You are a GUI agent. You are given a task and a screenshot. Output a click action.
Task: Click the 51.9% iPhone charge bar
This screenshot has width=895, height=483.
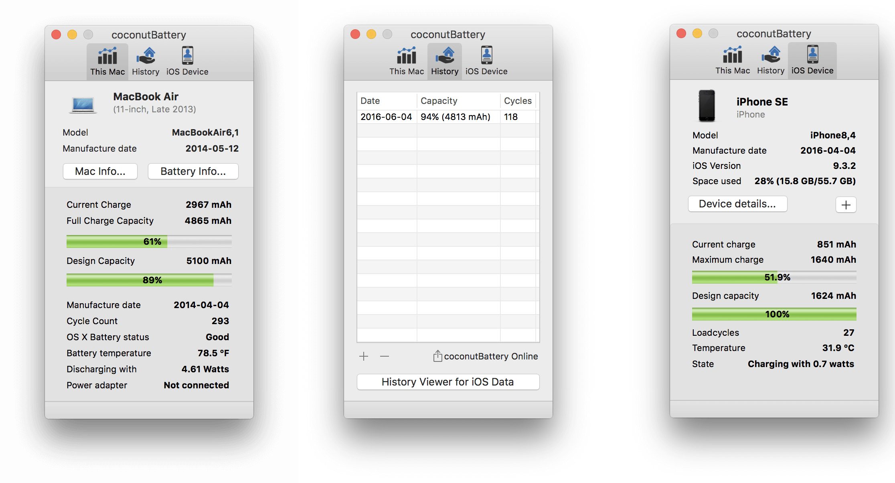point(774,277)
